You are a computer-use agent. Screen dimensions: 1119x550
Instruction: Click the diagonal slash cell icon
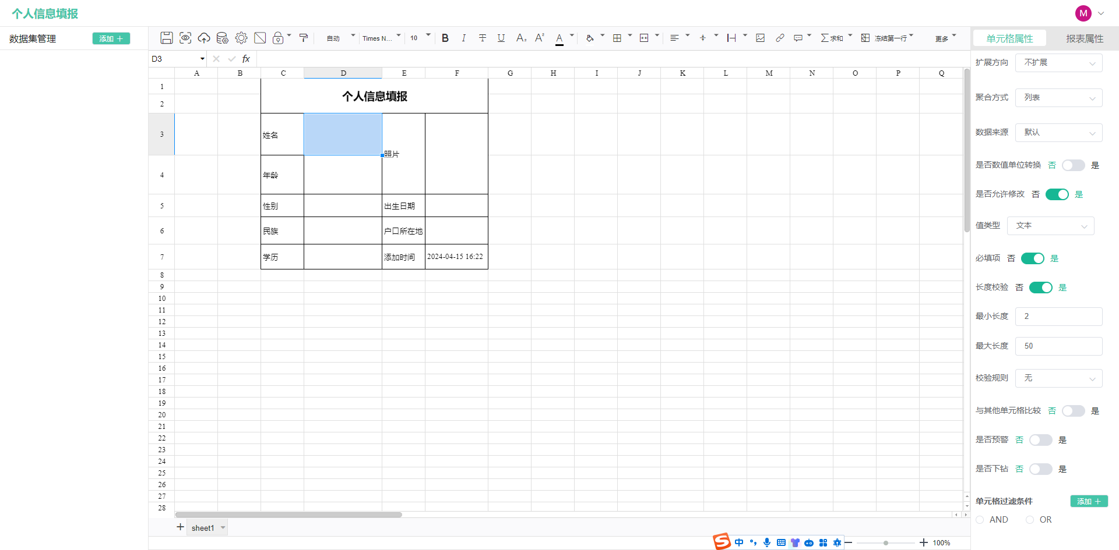(260, 38)
